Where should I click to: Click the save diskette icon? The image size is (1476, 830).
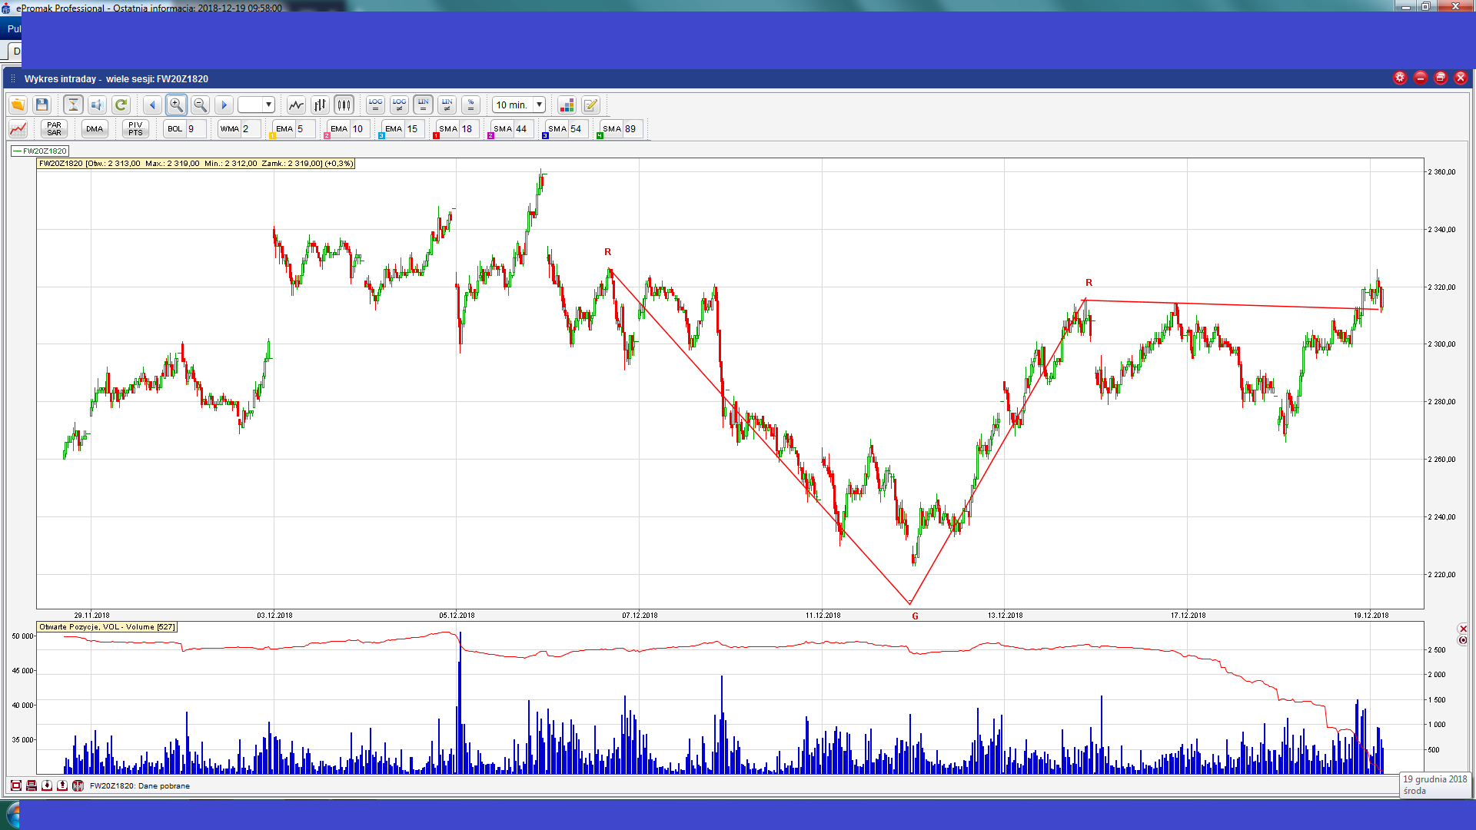42,105
